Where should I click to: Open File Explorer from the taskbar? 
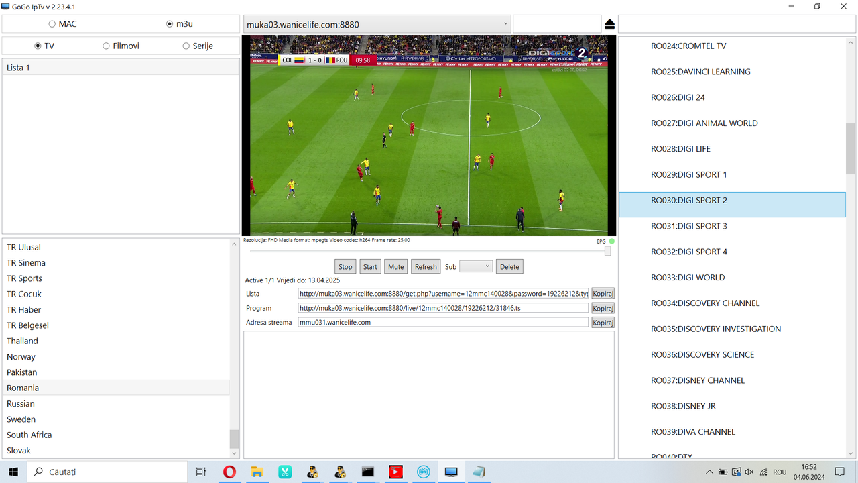coord(257,472)
